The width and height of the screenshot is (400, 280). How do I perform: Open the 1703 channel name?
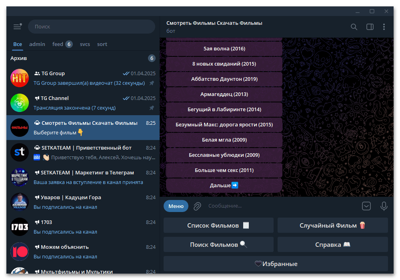(46, 222)
